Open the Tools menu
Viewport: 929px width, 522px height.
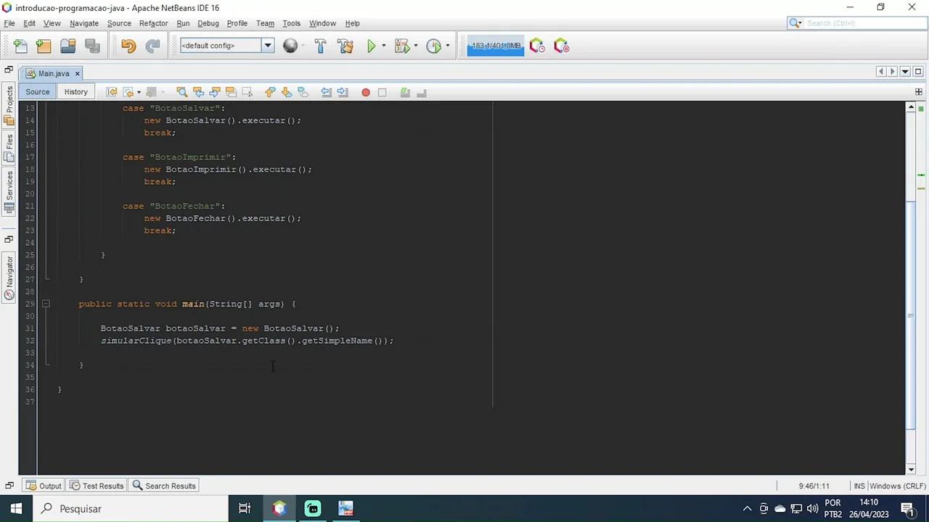point(291,22)
